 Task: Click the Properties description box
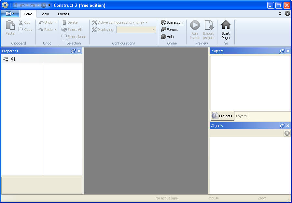(x=42, y=185)
